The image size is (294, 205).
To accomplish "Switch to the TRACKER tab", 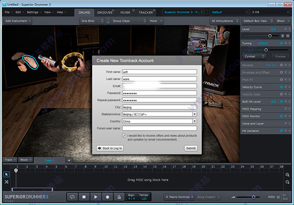I will 146,13.
